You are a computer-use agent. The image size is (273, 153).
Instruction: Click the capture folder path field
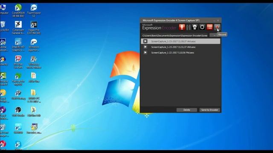[175, 35]
